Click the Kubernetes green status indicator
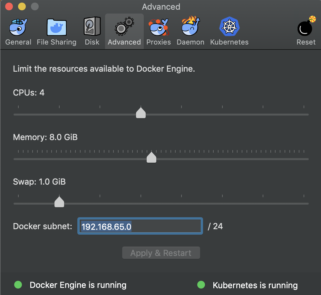Image resolution: width=321 pixels, height=295 pixels. (201, 285)
